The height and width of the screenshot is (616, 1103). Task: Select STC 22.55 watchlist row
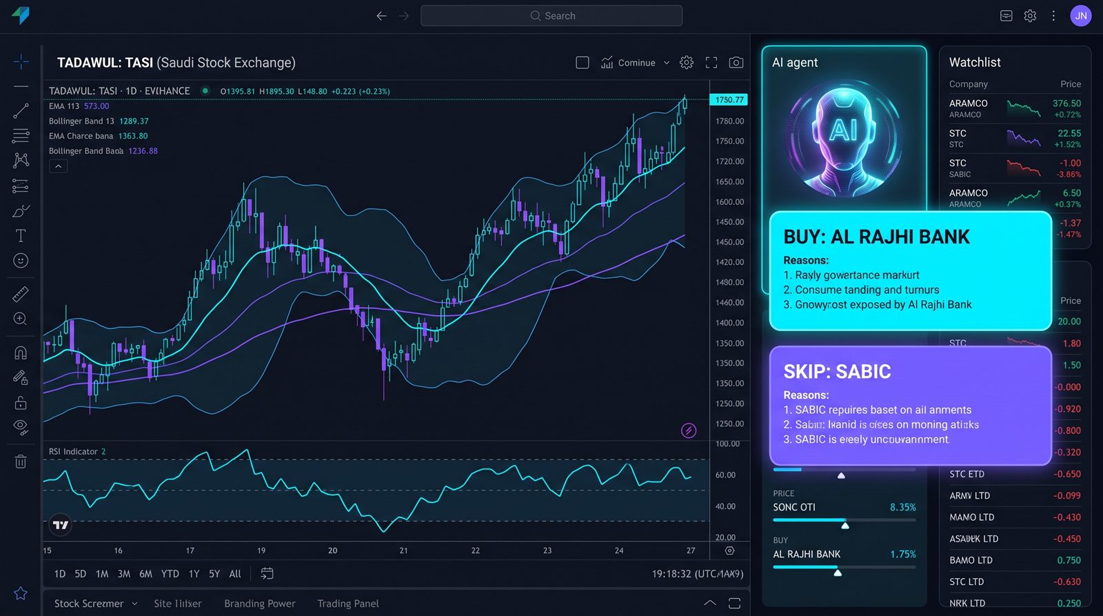1015,139
